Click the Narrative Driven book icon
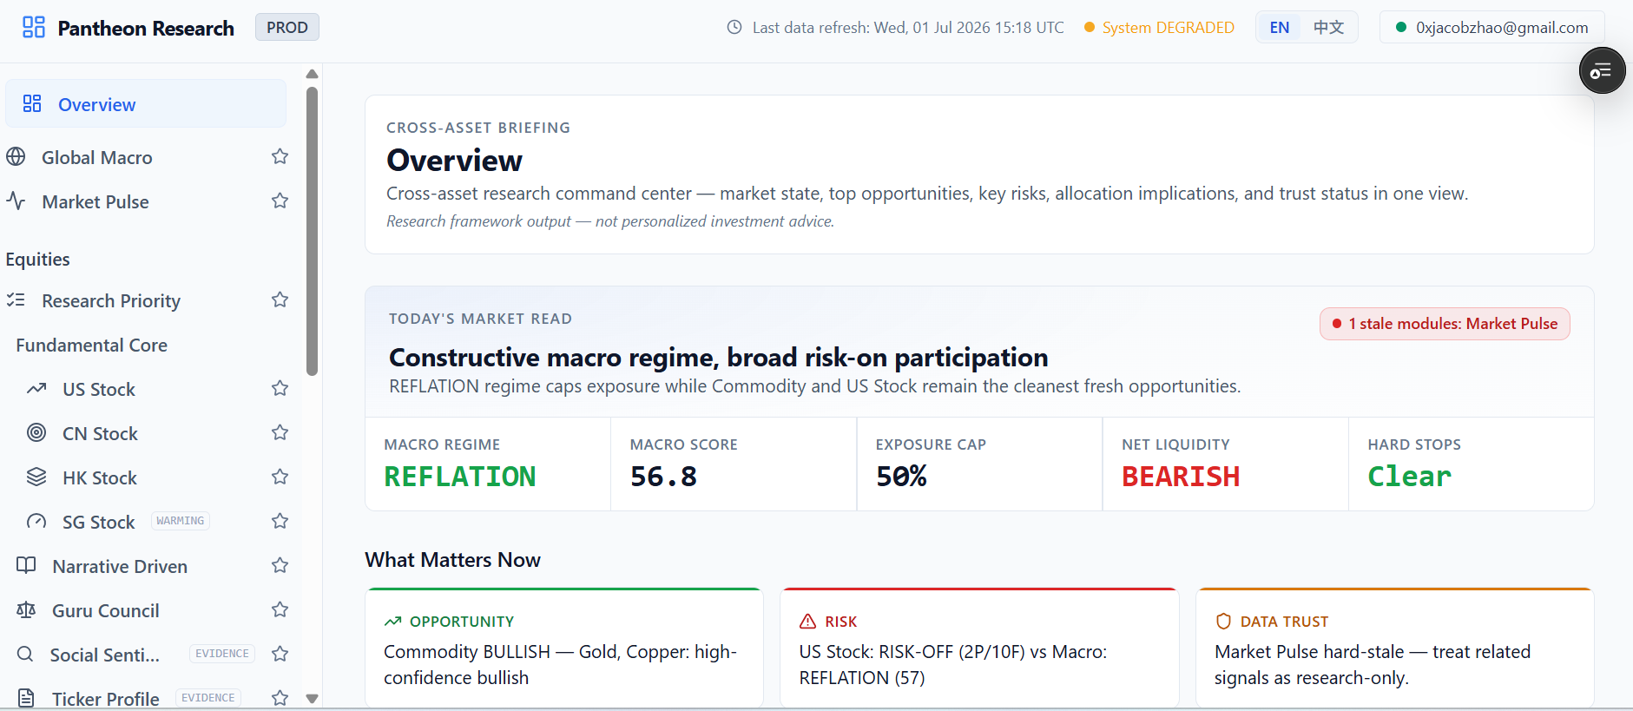This screenshot has width=1633, height=711. click(26, 566)
